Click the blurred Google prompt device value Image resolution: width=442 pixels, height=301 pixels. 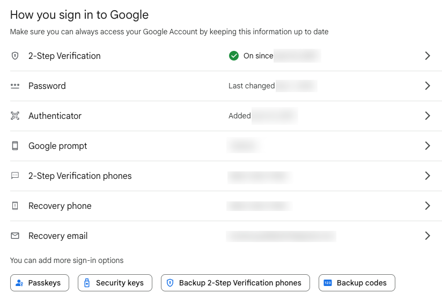tap(244, 146)
